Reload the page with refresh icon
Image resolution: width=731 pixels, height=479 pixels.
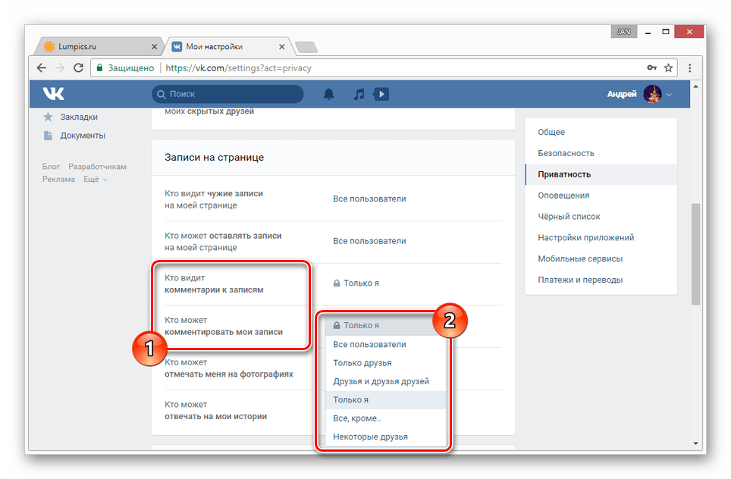[x=78, y=68]
